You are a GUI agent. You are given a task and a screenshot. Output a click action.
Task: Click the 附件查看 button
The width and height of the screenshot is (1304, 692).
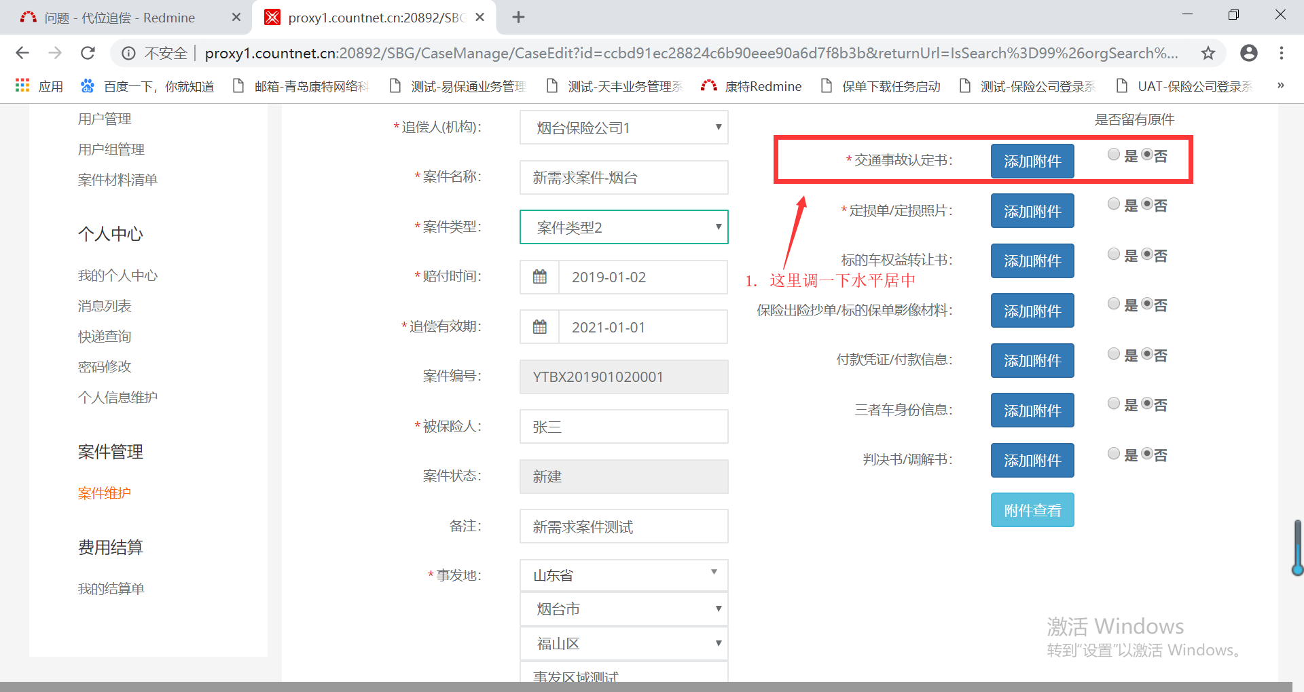[x=1032, y=510]
